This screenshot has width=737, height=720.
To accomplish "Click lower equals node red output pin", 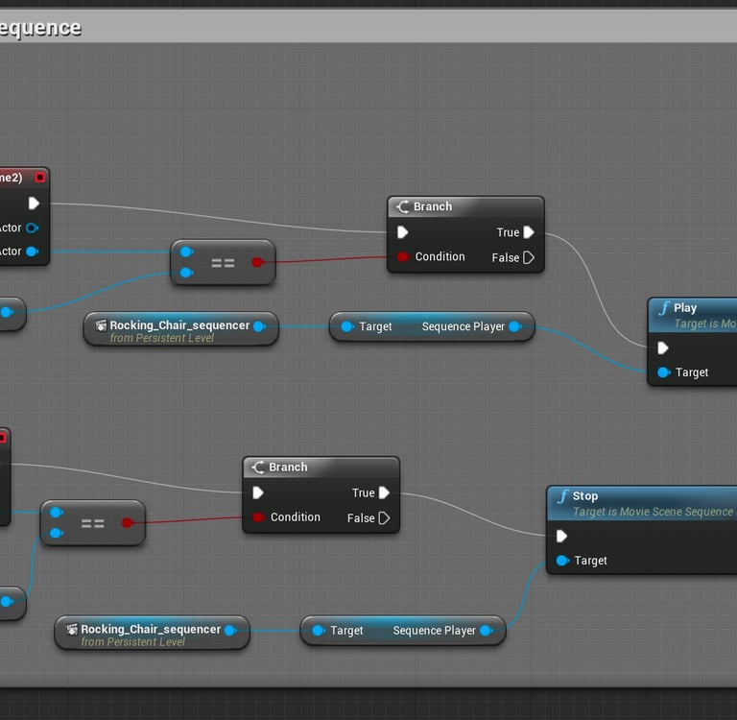I will [127, 523].
